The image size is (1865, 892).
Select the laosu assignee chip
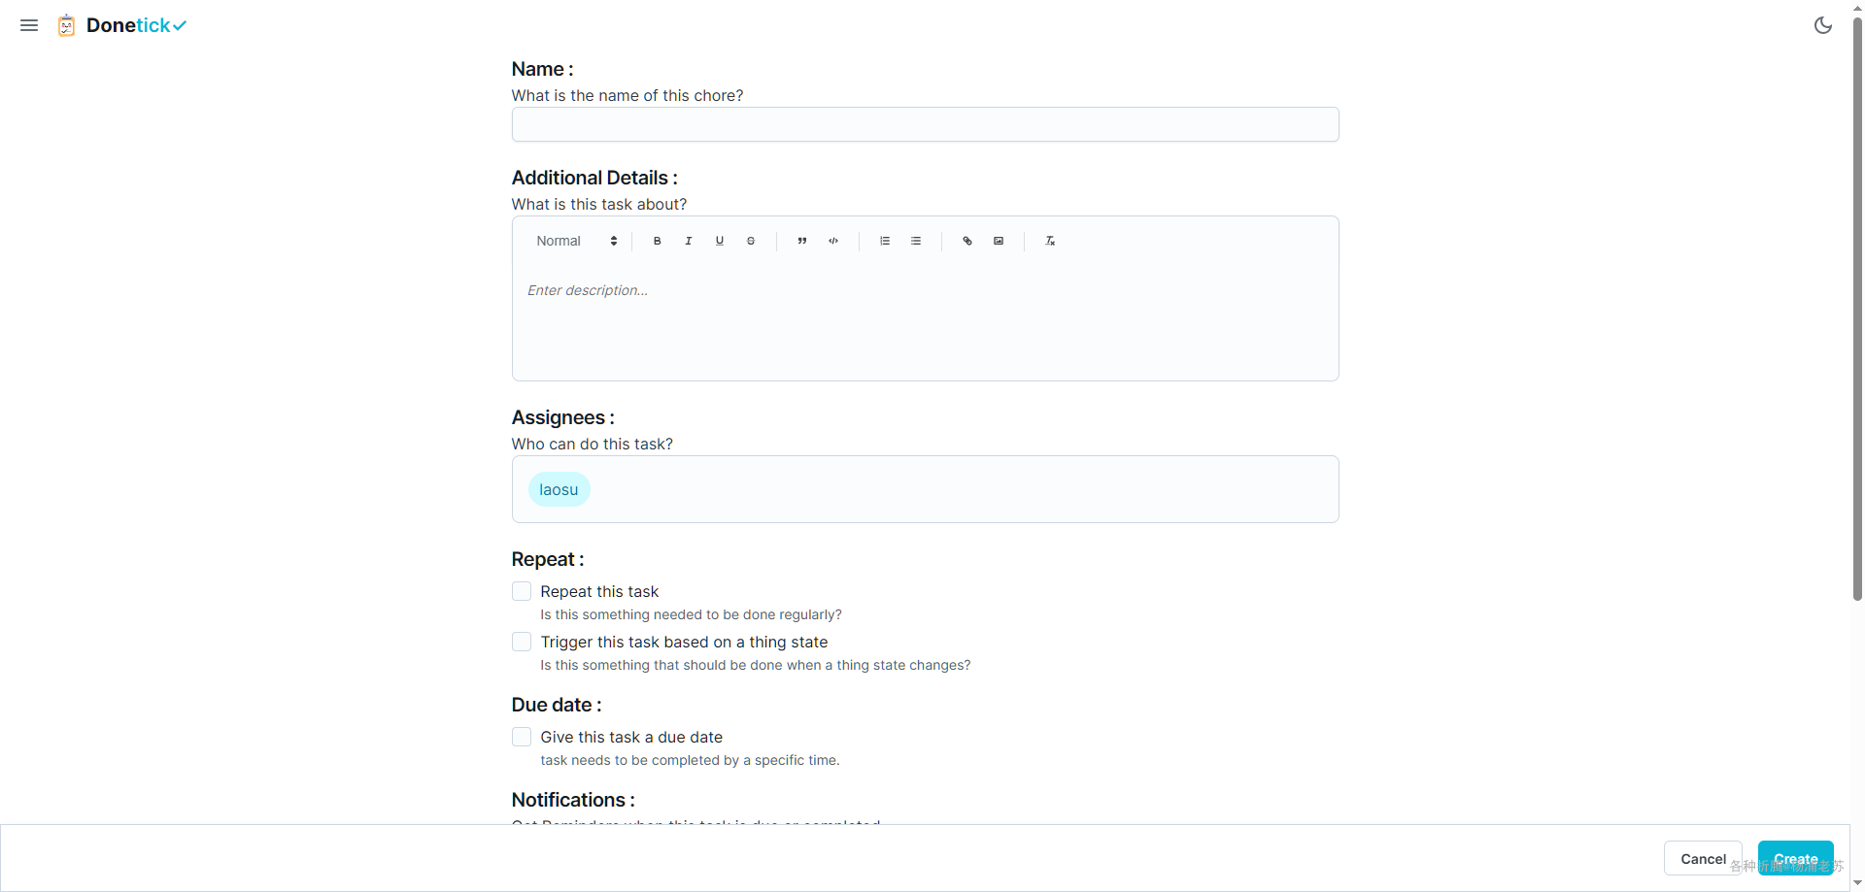559,489
